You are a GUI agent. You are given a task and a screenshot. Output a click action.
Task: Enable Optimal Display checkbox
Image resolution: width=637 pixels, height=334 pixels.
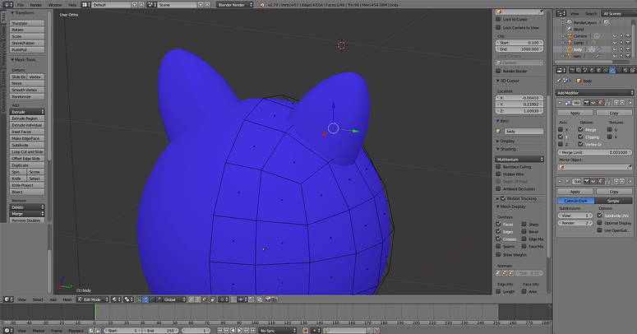tap(600, 223)
